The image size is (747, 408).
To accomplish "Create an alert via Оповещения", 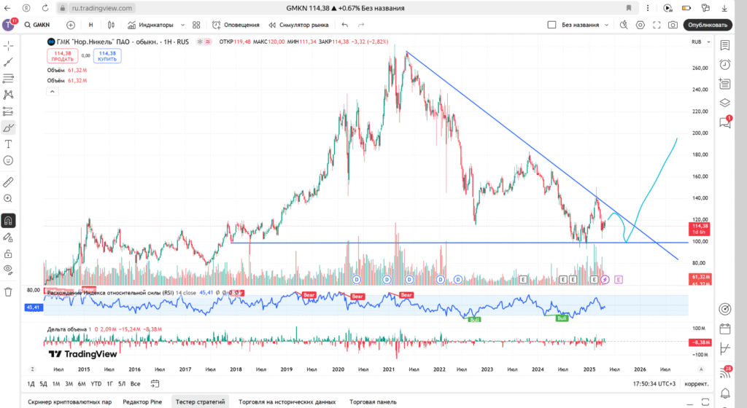I will coord(236,25).
